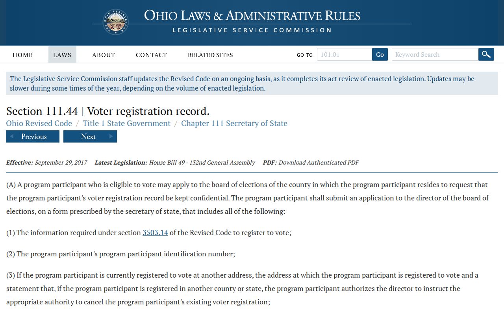The width and height of the screenshot is (504, 315).
Task: Open the section 3503.14 link
Action: [x=155, y=232]
